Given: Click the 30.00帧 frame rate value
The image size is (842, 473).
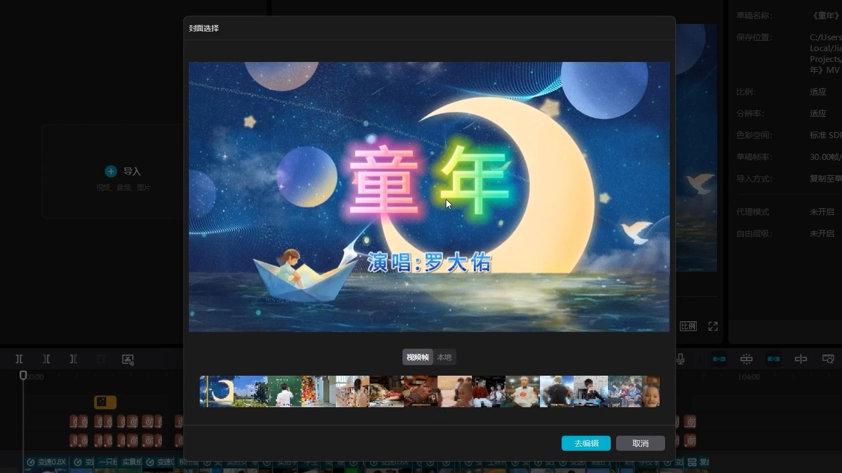Looking at the screenshot, I should point(826,157).
